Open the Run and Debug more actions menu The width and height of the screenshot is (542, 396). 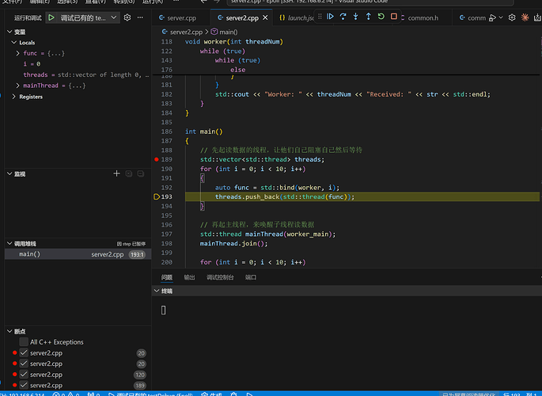[140, 17]
